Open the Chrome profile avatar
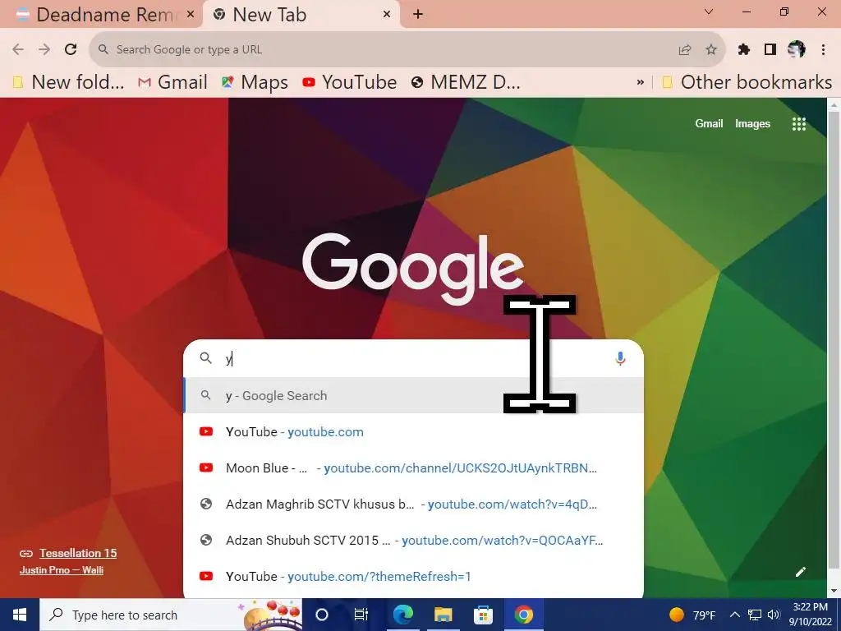 point(797,49)
